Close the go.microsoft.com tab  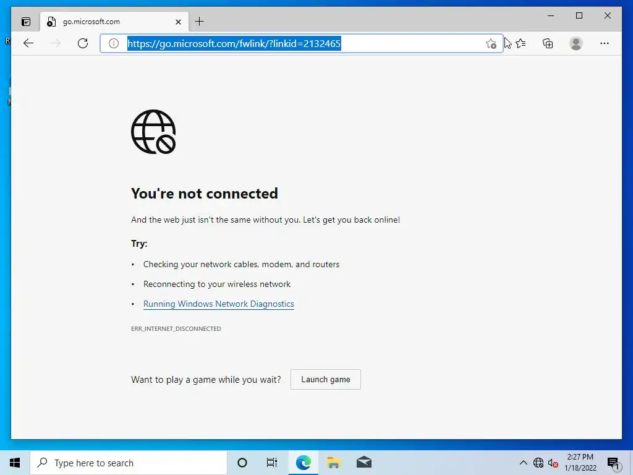[x=178, y=22]
